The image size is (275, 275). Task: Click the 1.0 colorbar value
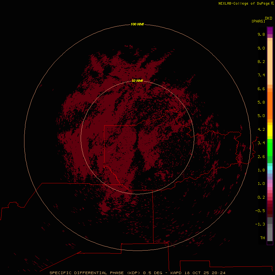(261, 184)
